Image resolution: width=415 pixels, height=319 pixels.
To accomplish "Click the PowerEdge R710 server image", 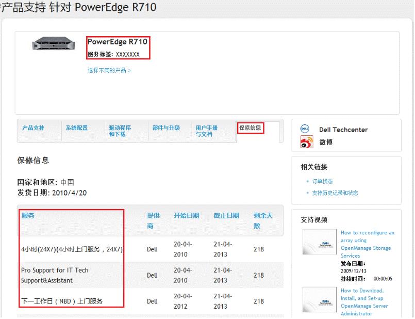I will coord(54,43).
